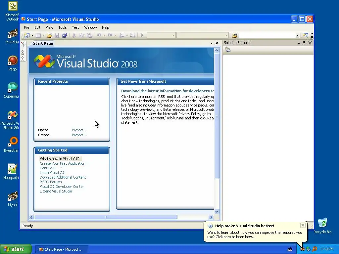Image resolution: width=339 pixels, height=254 pixels.
Task: Click the Navigate Backward icon
Action: [x=122, y=35]
